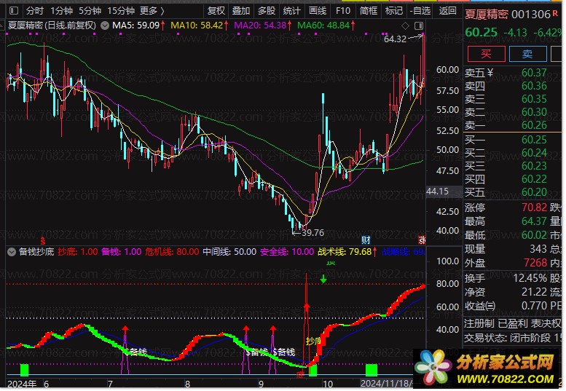Select the 卖二 price 60.30
The image size is (566, 391).
point(534,112)
